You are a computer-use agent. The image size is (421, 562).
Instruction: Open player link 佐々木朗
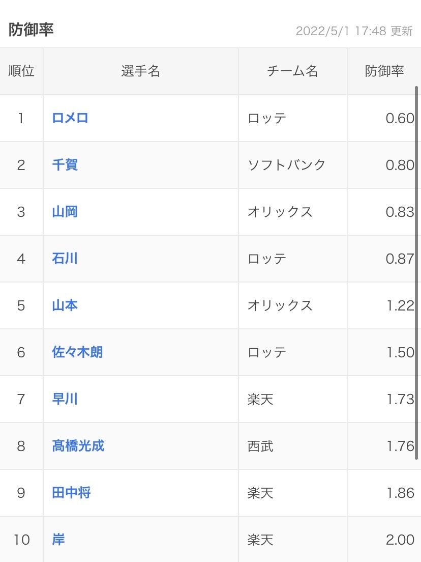click(77, 352)
